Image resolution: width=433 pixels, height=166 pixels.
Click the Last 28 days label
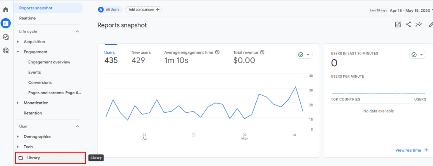pos(378,11)
